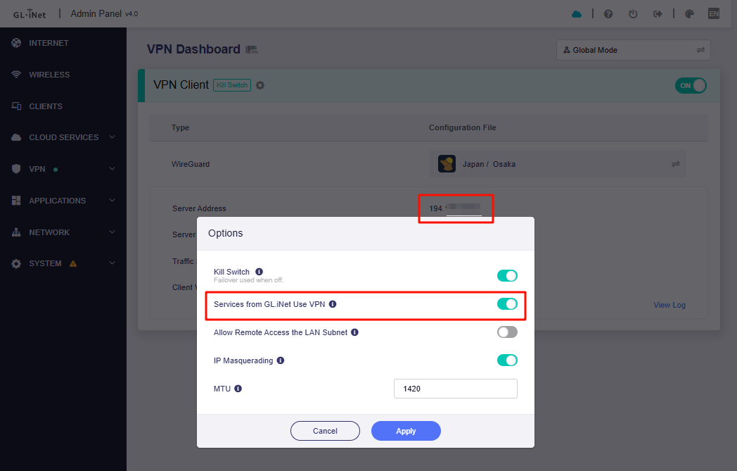Cancel the Options dialog
This screenshot has height=471, width=737.
coord(325,431)
